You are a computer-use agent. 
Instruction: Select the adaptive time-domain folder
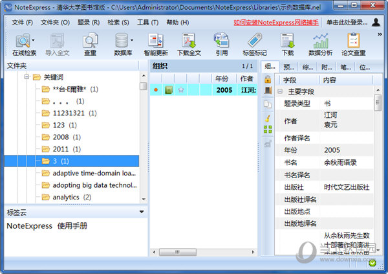[x=89, y=173]
